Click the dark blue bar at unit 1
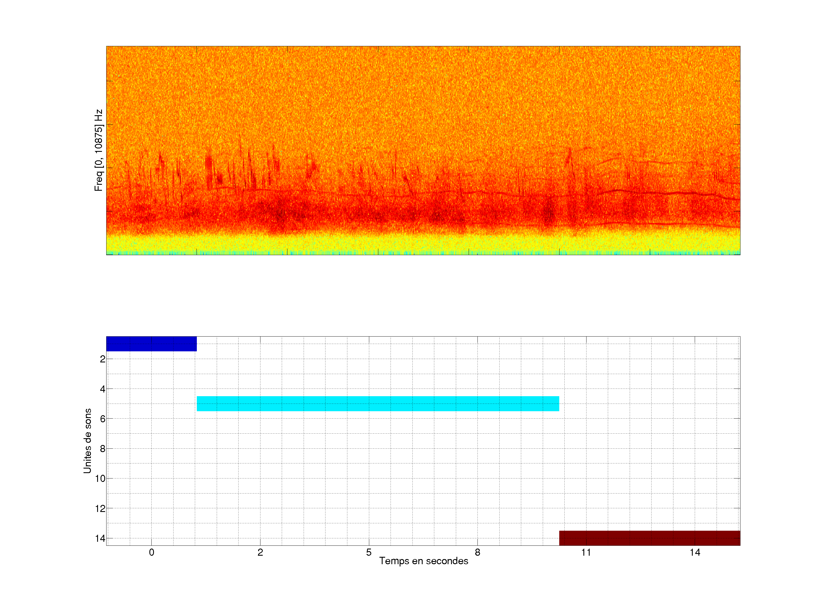The height and width of the screenshot is (613, 818). [x=151, y=344]
